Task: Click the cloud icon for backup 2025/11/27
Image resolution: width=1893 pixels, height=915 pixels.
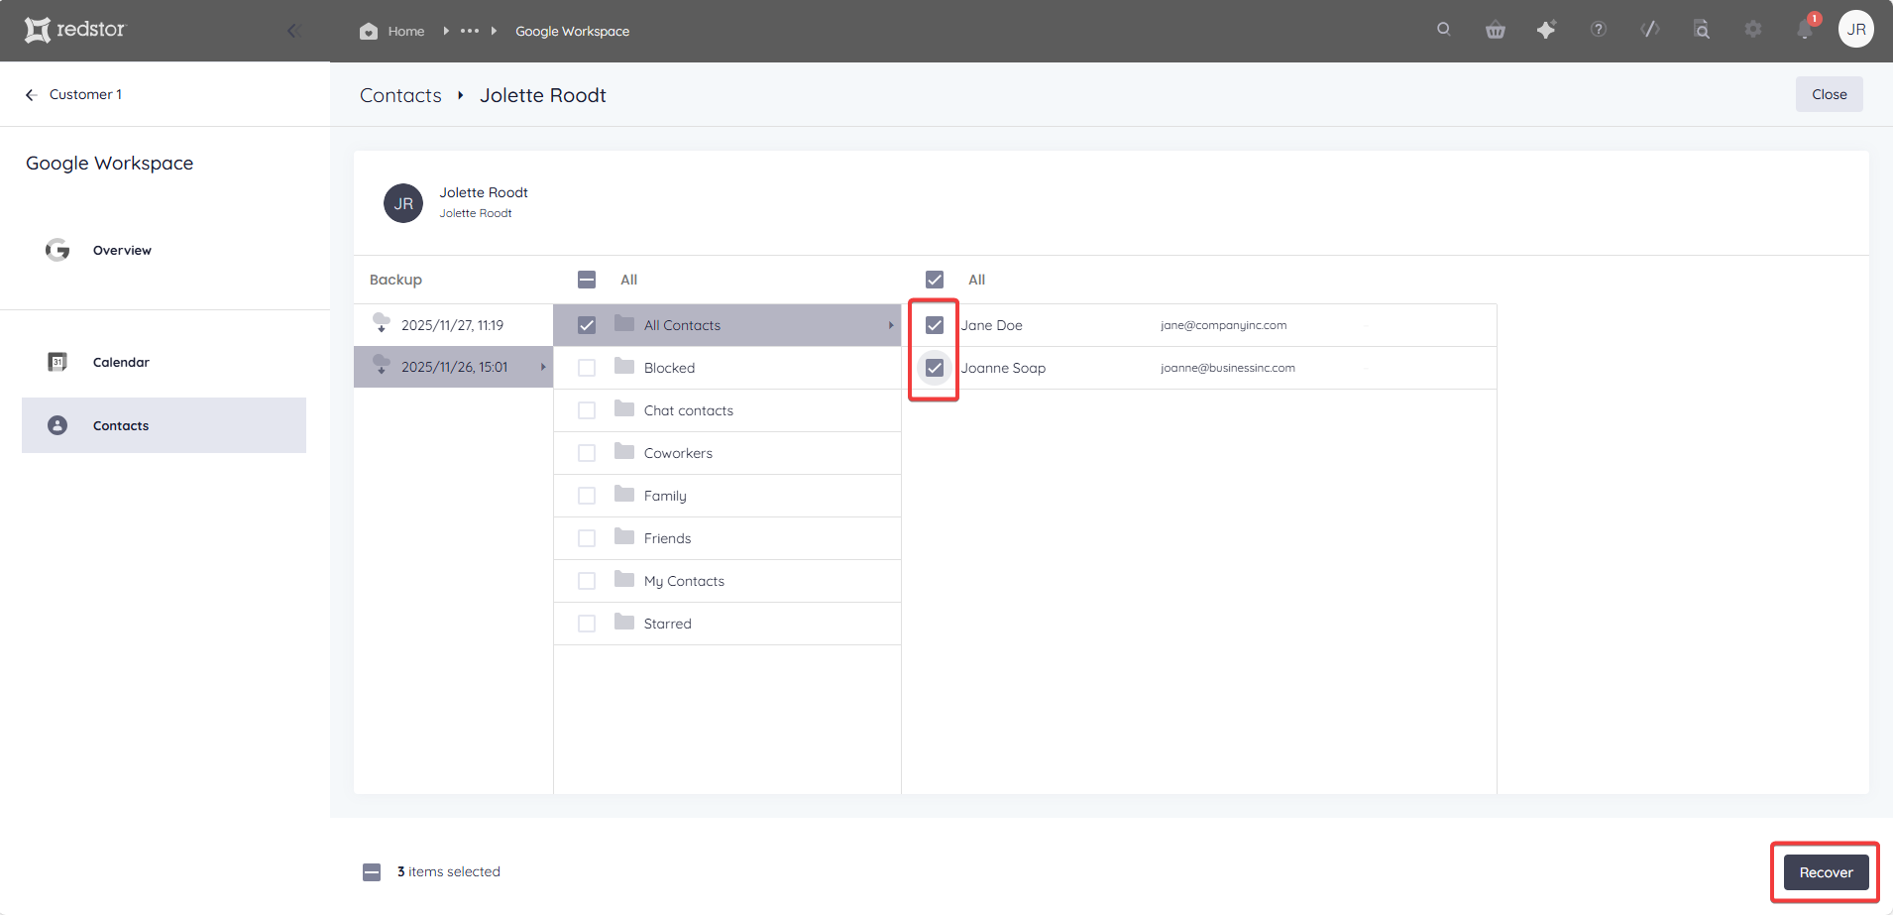Action: pos(382,322)
